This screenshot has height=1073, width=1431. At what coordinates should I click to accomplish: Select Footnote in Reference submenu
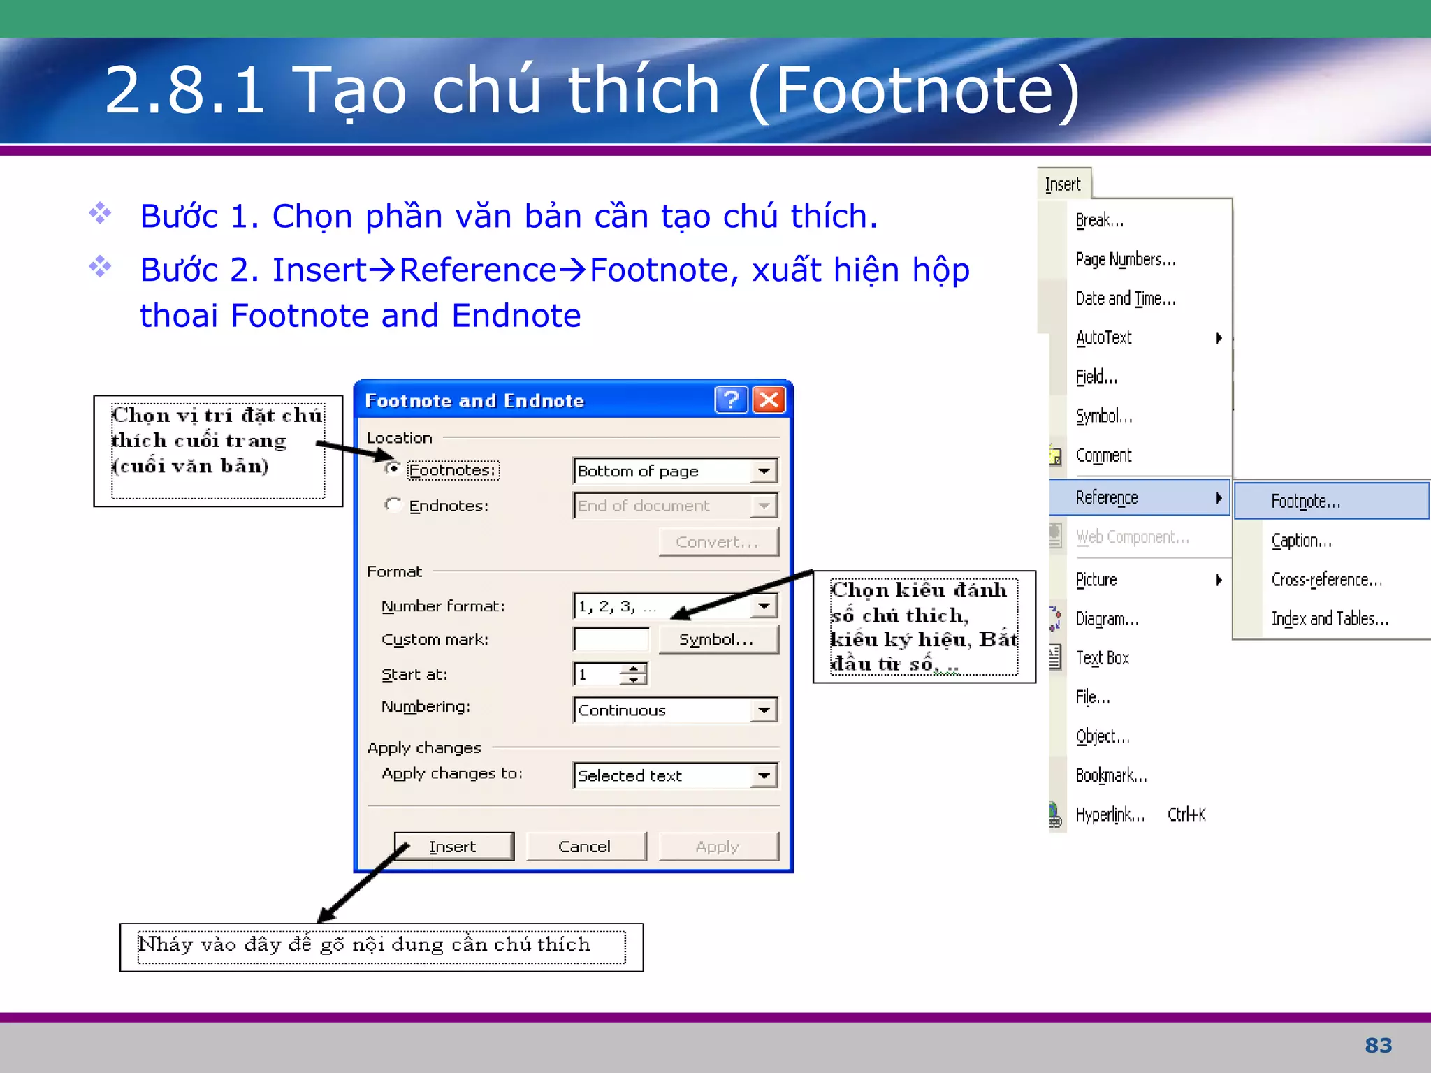click(1332, 501)
